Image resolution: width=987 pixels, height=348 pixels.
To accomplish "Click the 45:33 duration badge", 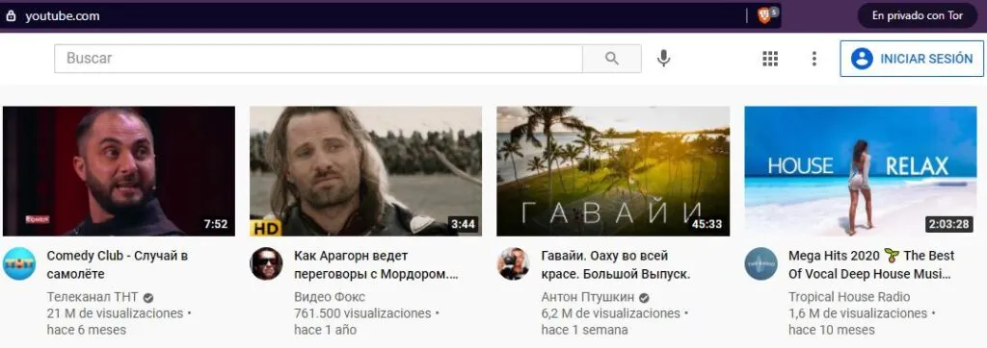I will pos(707,224).
